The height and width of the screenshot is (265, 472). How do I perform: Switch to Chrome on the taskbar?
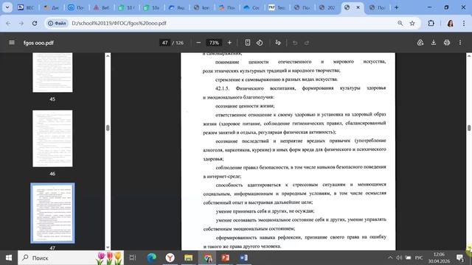207,258
